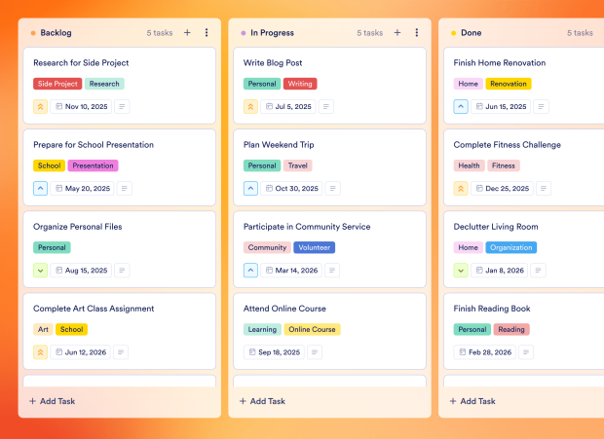Open the Write Blog Post card title

pyautogui.click(x=273, y=63)
